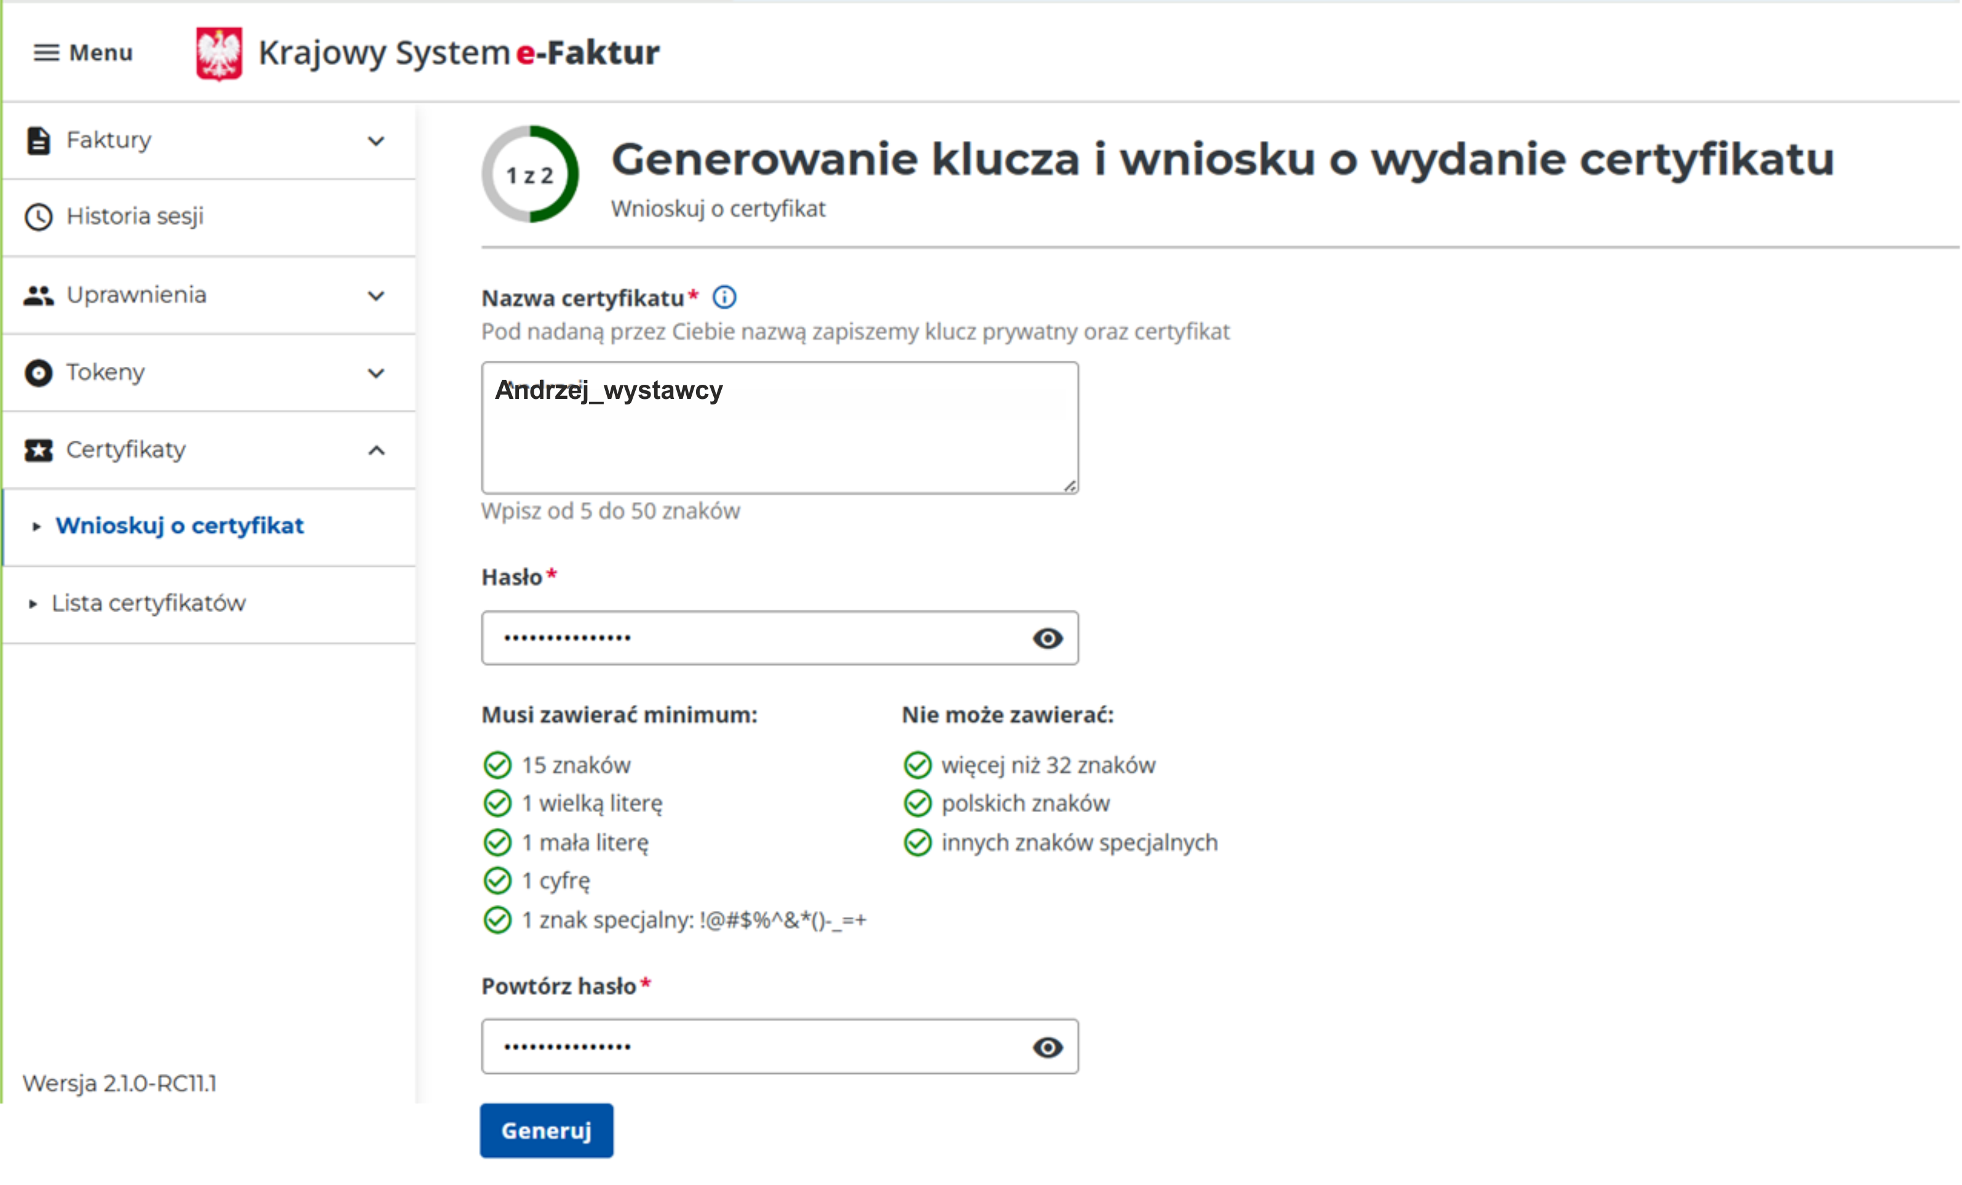Click the Tokeny circle icon
Viewport: 1962px width, 1185px height.
coord(38,372)
